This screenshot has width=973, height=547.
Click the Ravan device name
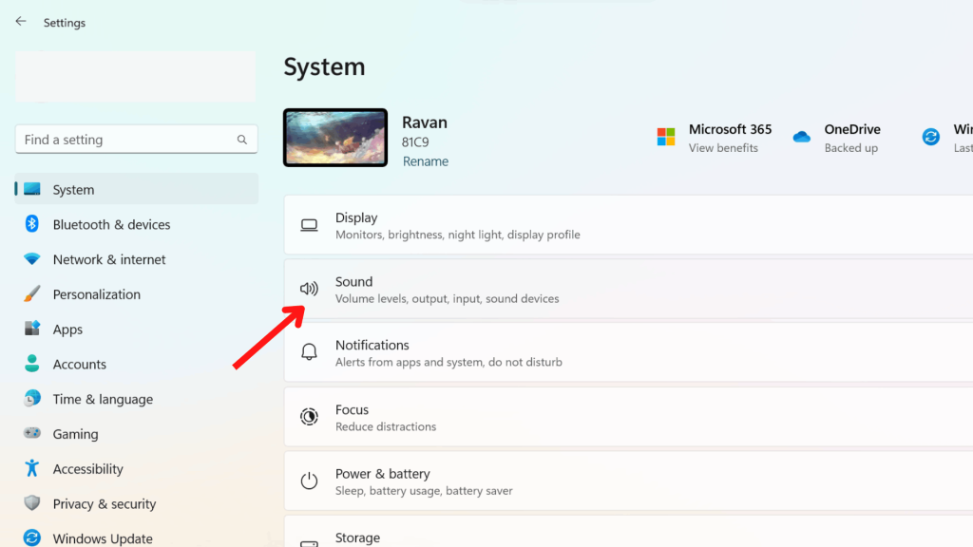pyautogui.click(x=425, y=123)
